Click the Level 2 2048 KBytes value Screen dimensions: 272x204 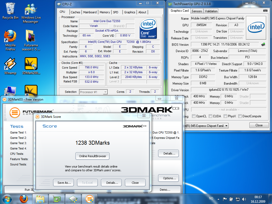133,77
